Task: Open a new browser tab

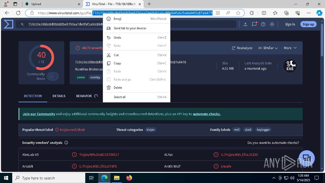Action: (149, 4)
